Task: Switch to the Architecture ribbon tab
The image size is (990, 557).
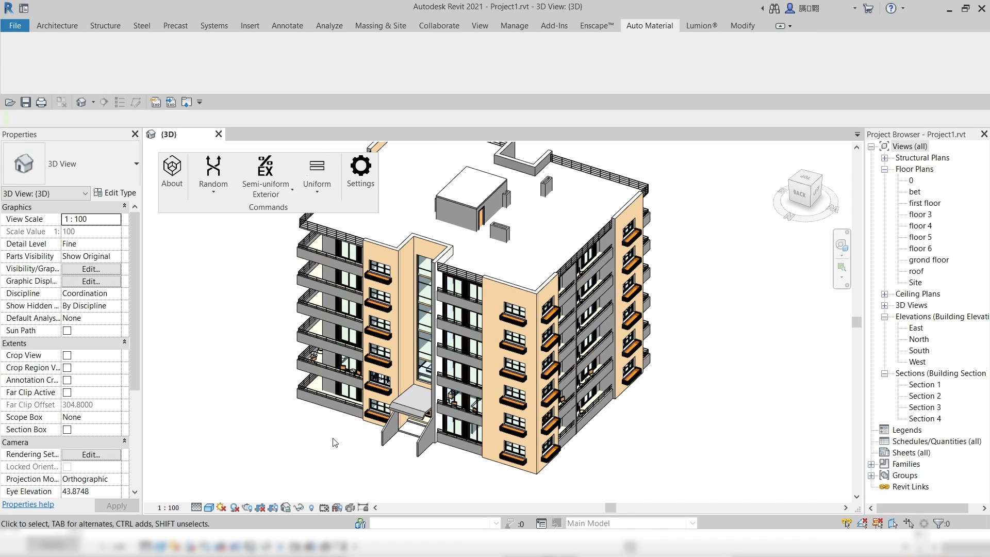Action: (x=57, y=26)
